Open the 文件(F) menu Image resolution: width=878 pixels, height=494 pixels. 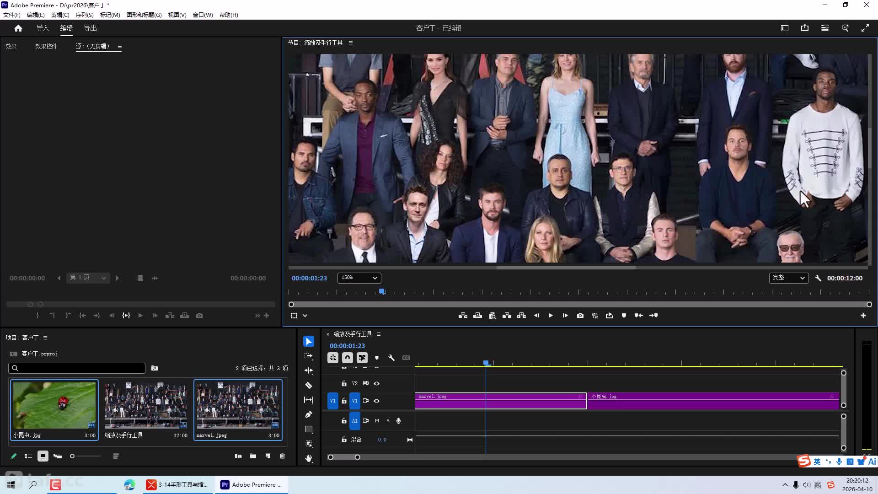[12, 15]
